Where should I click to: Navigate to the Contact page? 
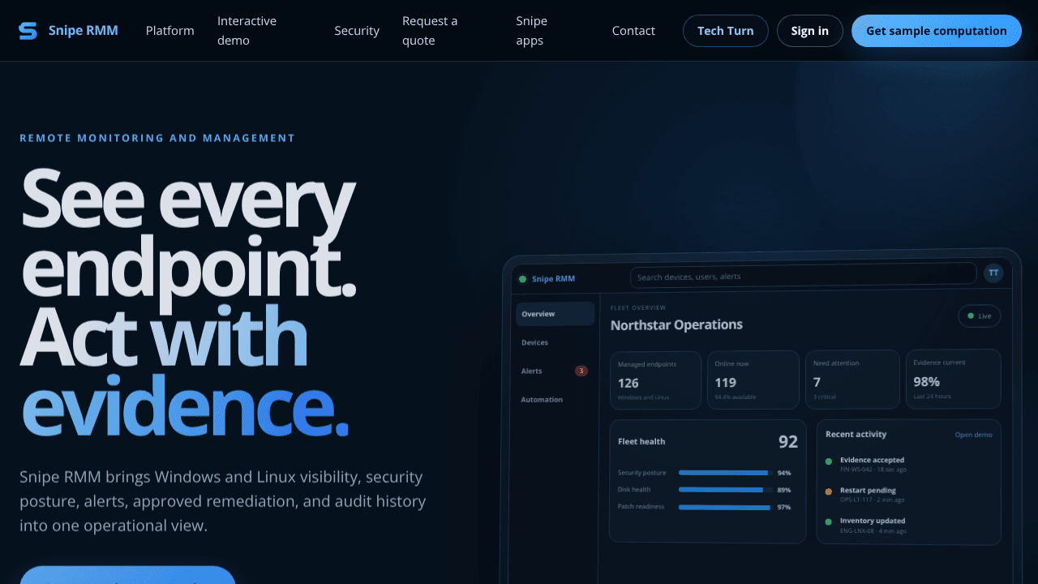coord(633,31)
